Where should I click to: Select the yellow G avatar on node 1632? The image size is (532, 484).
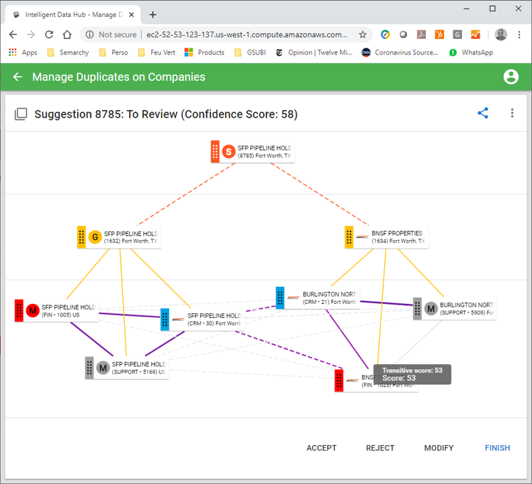coord(95,237)
